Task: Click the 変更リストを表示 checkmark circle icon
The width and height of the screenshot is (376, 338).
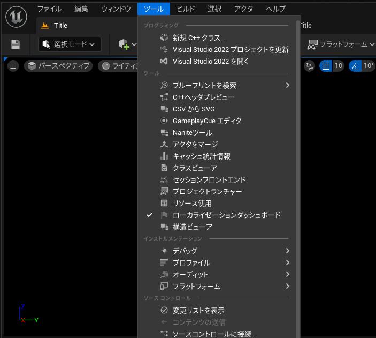Action: click(x=164, y=310)
